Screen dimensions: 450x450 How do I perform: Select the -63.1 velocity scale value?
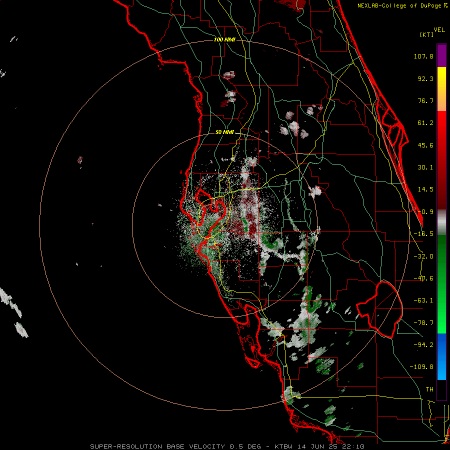(x=423, y=300)
